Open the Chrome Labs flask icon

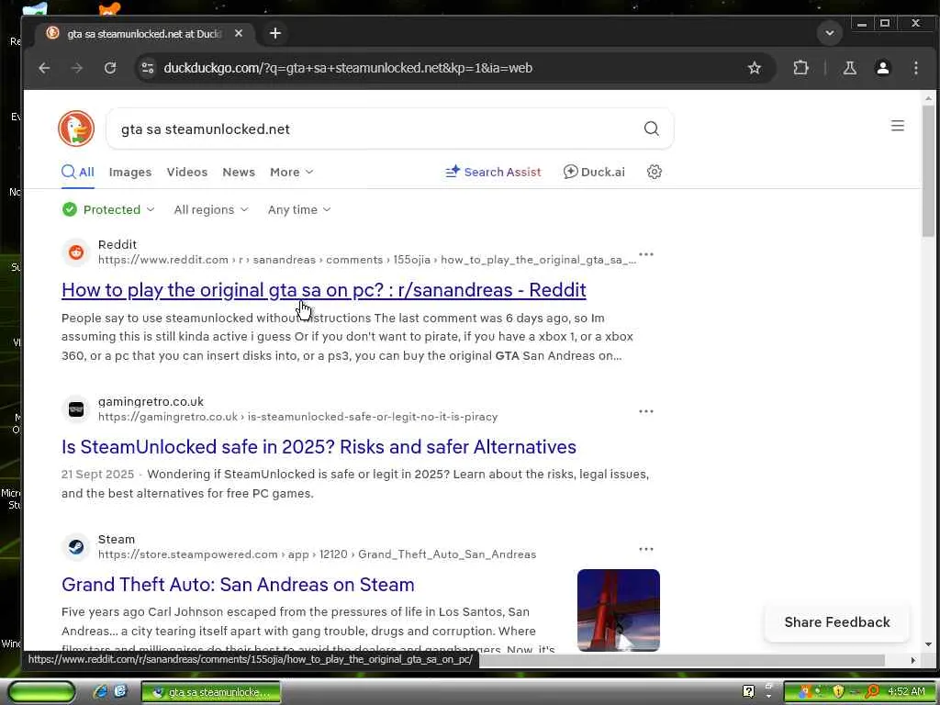[849, 68]
